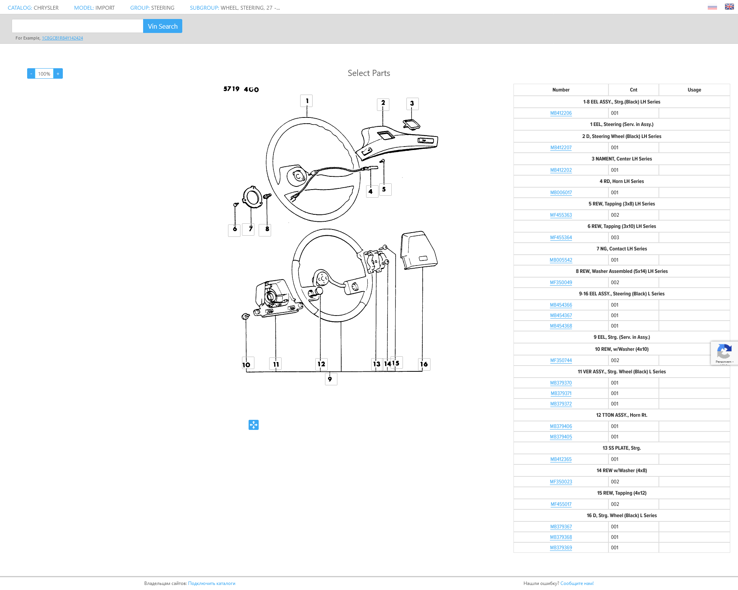Viewport: 738px width, 590px height.
Task: Select diagram callout number 1
Action: [x=307, y=101]
